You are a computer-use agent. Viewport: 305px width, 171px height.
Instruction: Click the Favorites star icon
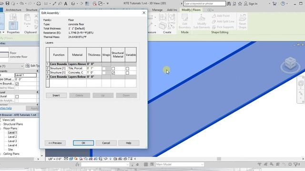tap(240, 3)
